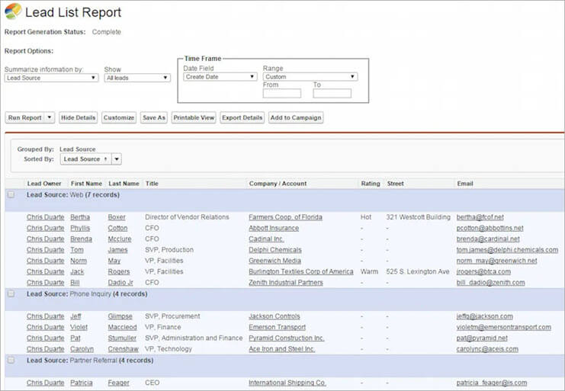The width and height of the screenshot is (565, 391).
Task: Sort by Lead Owner column header
Action: [44, 183]
